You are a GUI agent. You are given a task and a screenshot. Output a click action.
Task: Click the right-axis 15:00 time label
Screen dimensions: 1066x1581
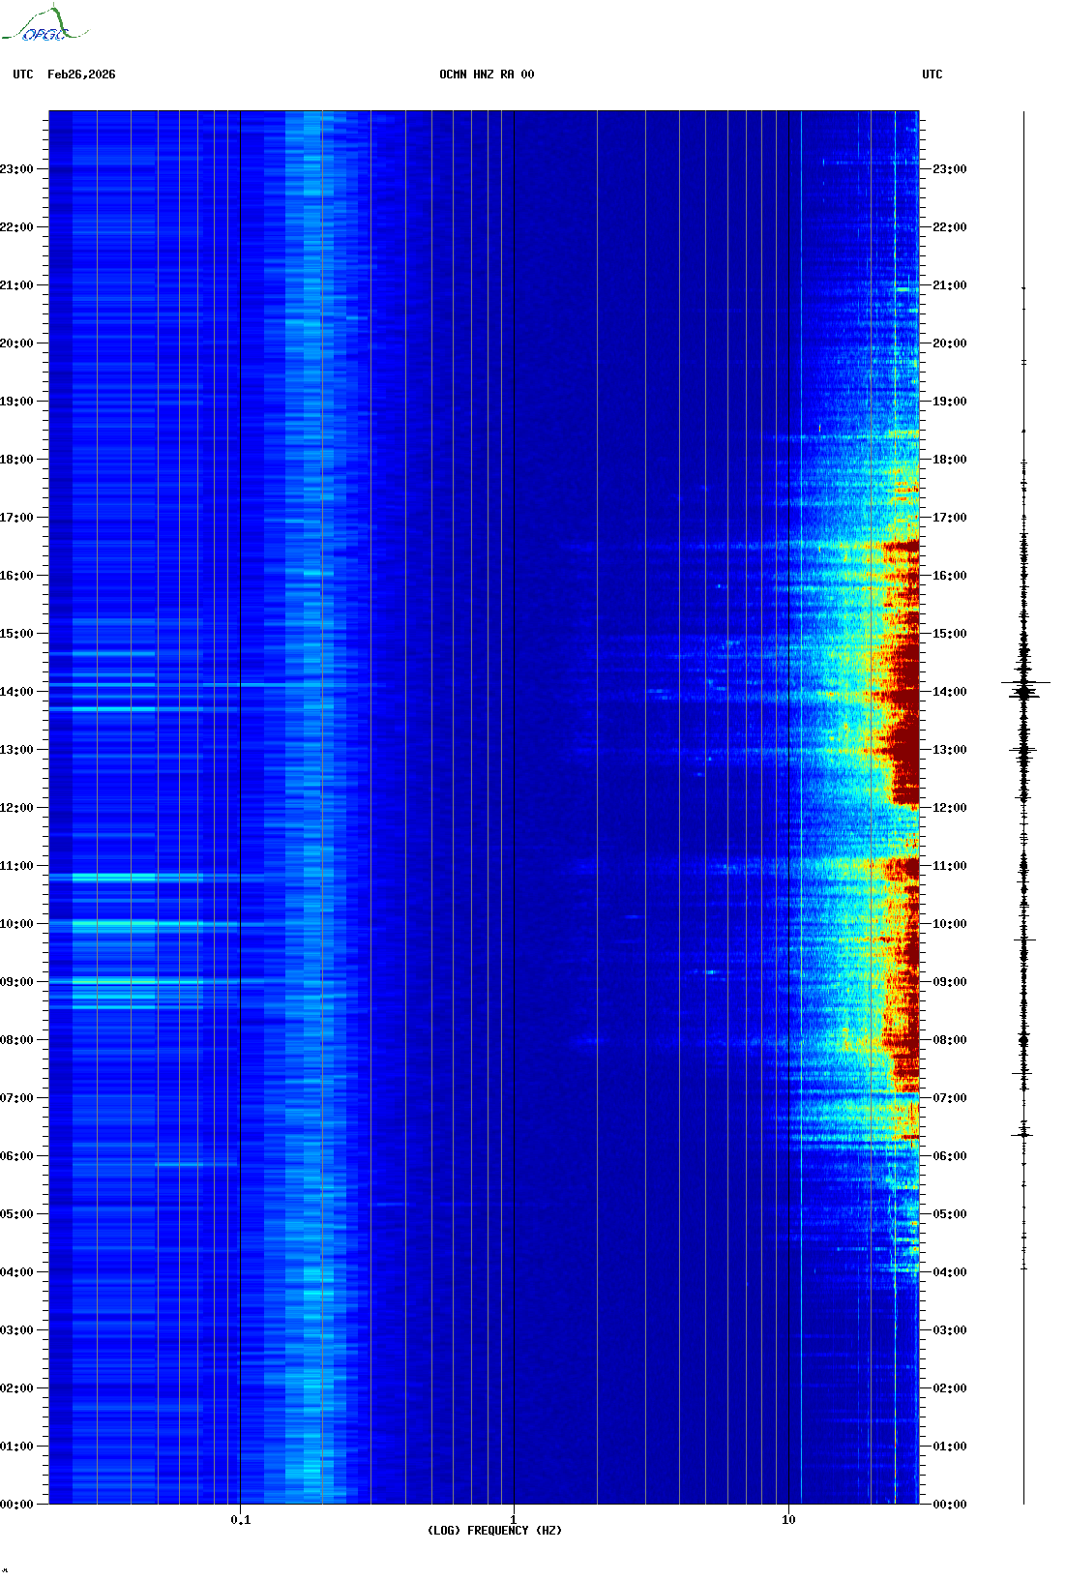[x=950, y=634]
